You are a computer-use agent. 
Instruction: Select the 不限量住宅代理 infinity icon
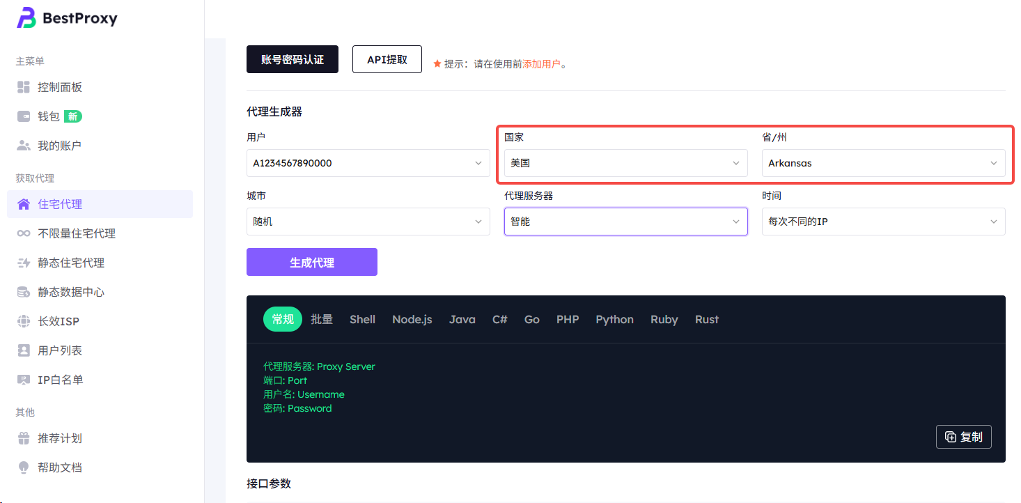(24, 233)
